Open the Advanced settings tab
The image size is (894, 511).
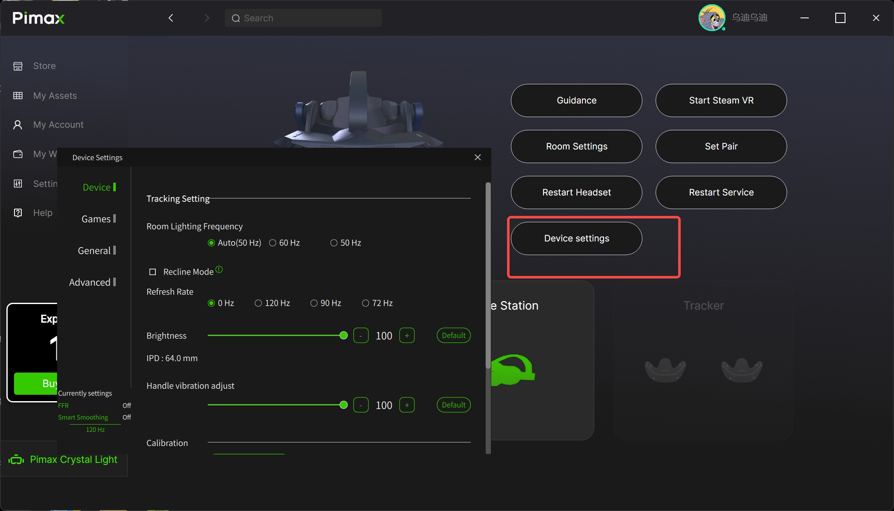point(90,282)
